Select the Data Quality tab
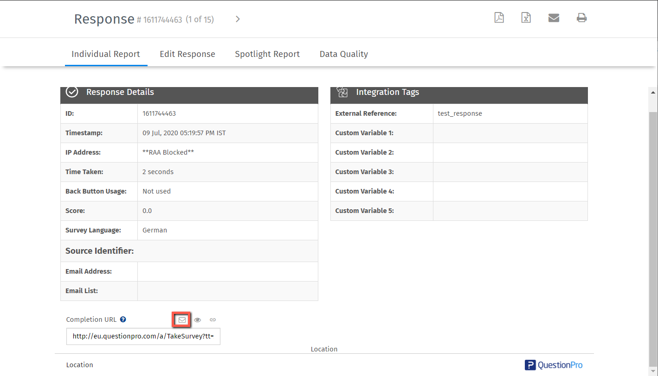This screenshot has height=376, width=658. 343,54
